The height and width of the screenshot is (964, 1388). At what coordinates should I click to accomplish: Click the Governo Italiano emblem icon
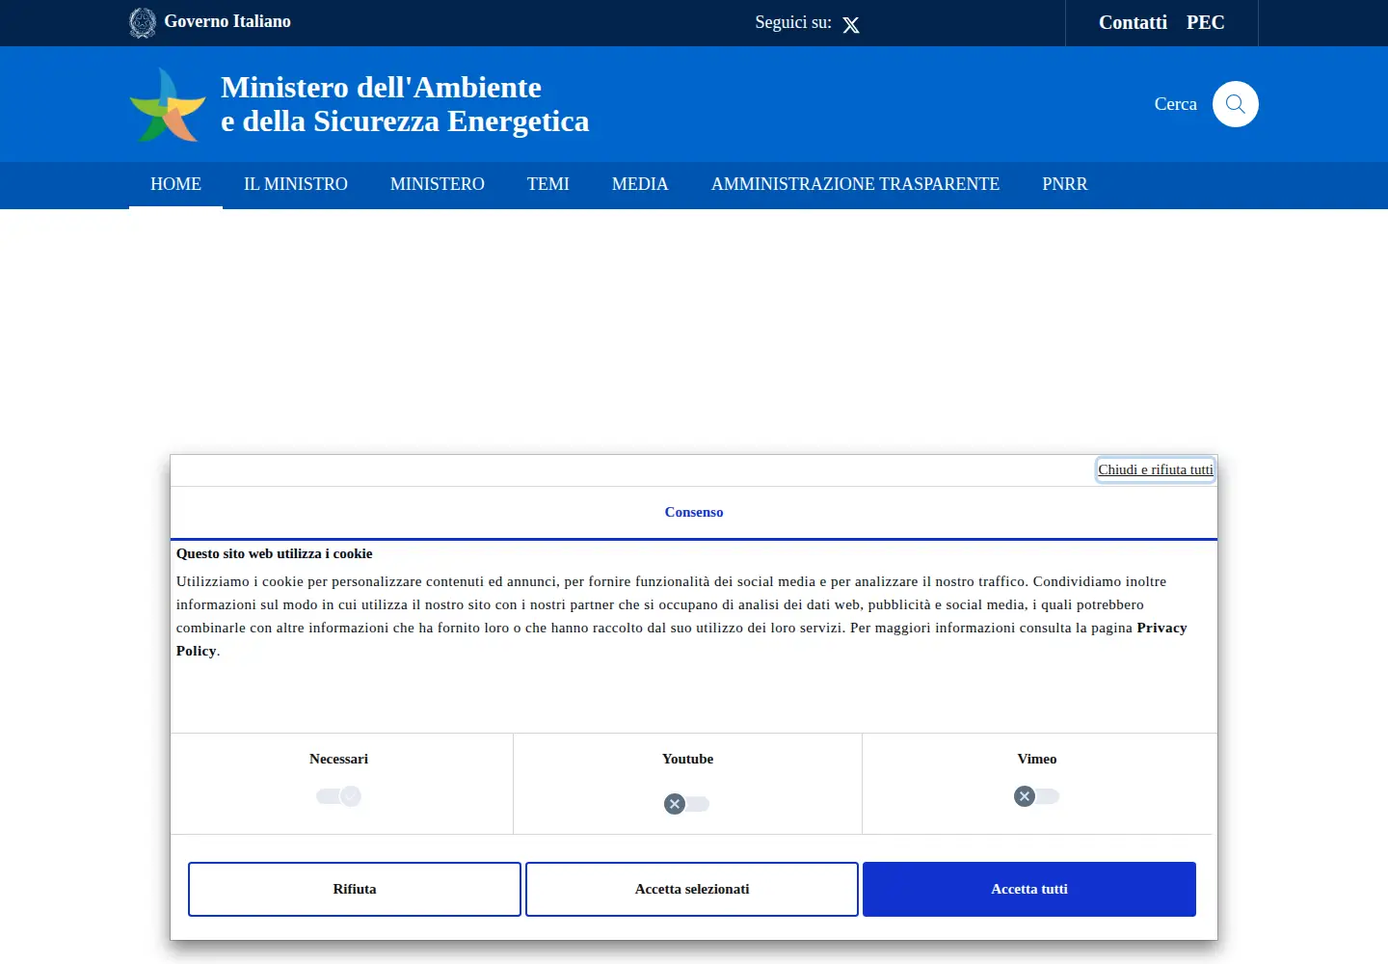tap(143, 22)
